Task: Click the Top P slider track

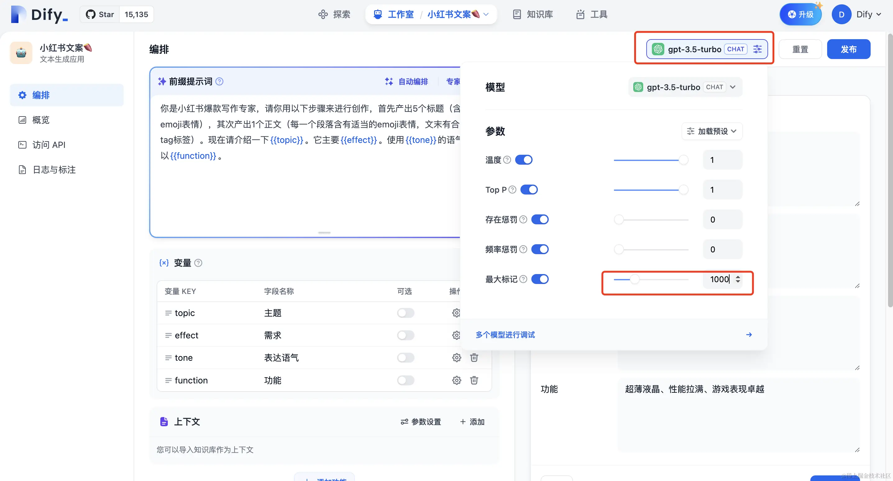Action: 647,190
